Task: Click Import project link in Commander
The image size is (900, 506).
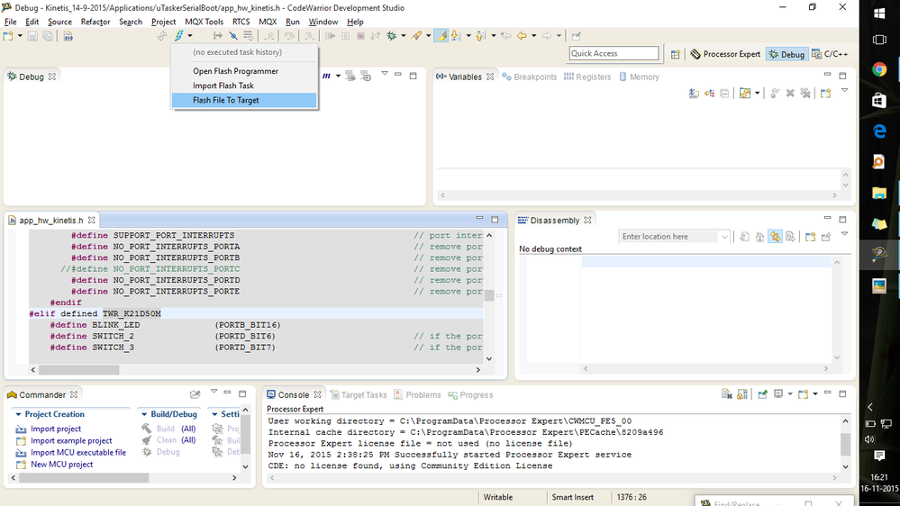Action: click(x=56, y=429)
